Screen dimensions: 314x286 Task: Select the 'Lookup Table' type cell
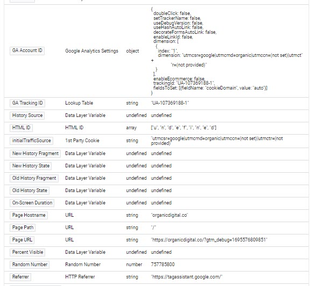tap(79, 103)
